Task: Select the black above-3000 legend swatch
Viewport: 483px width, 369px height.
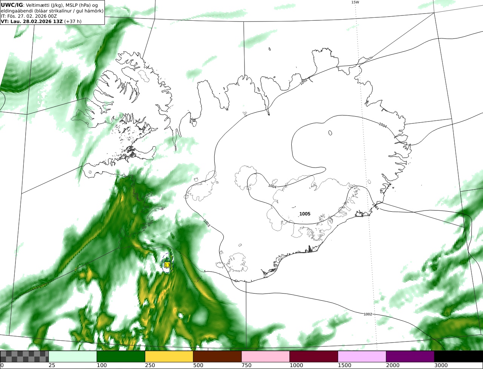Action: coord(458,357)
